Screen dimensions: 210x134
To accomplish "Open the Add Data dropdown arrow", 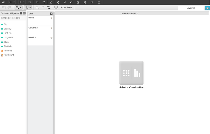I will pyautogui.click(x=21, y=7).
